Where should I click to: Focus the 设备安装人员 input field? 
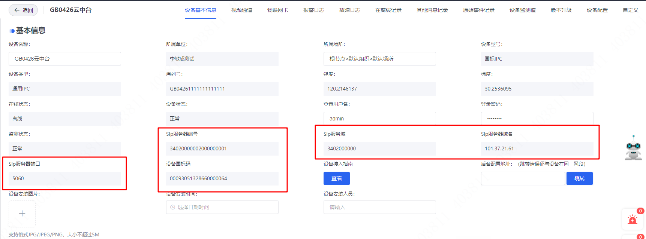[379, 207]
